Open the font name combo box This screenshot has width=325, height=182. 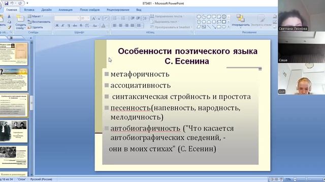(67, 18)
